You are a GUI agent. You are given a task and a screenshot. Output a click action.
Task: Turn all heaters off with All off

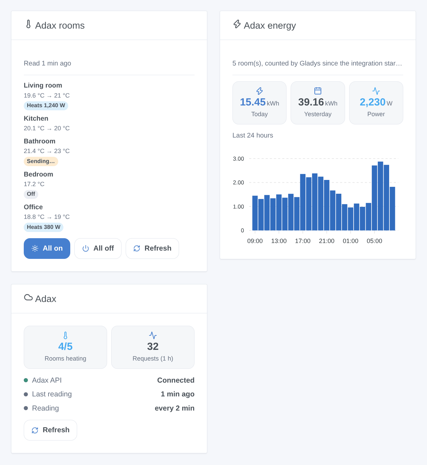point(98,249)
